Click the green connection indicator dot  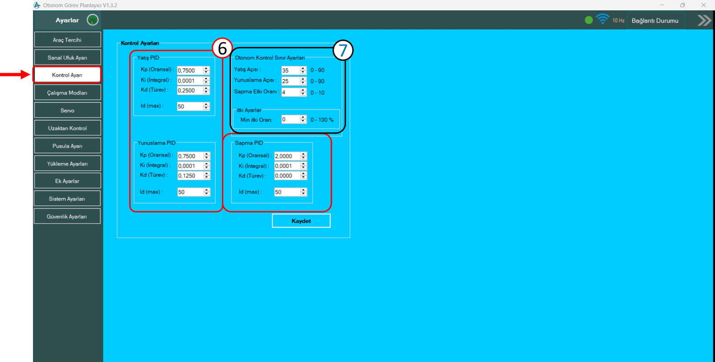click(589, 20)
